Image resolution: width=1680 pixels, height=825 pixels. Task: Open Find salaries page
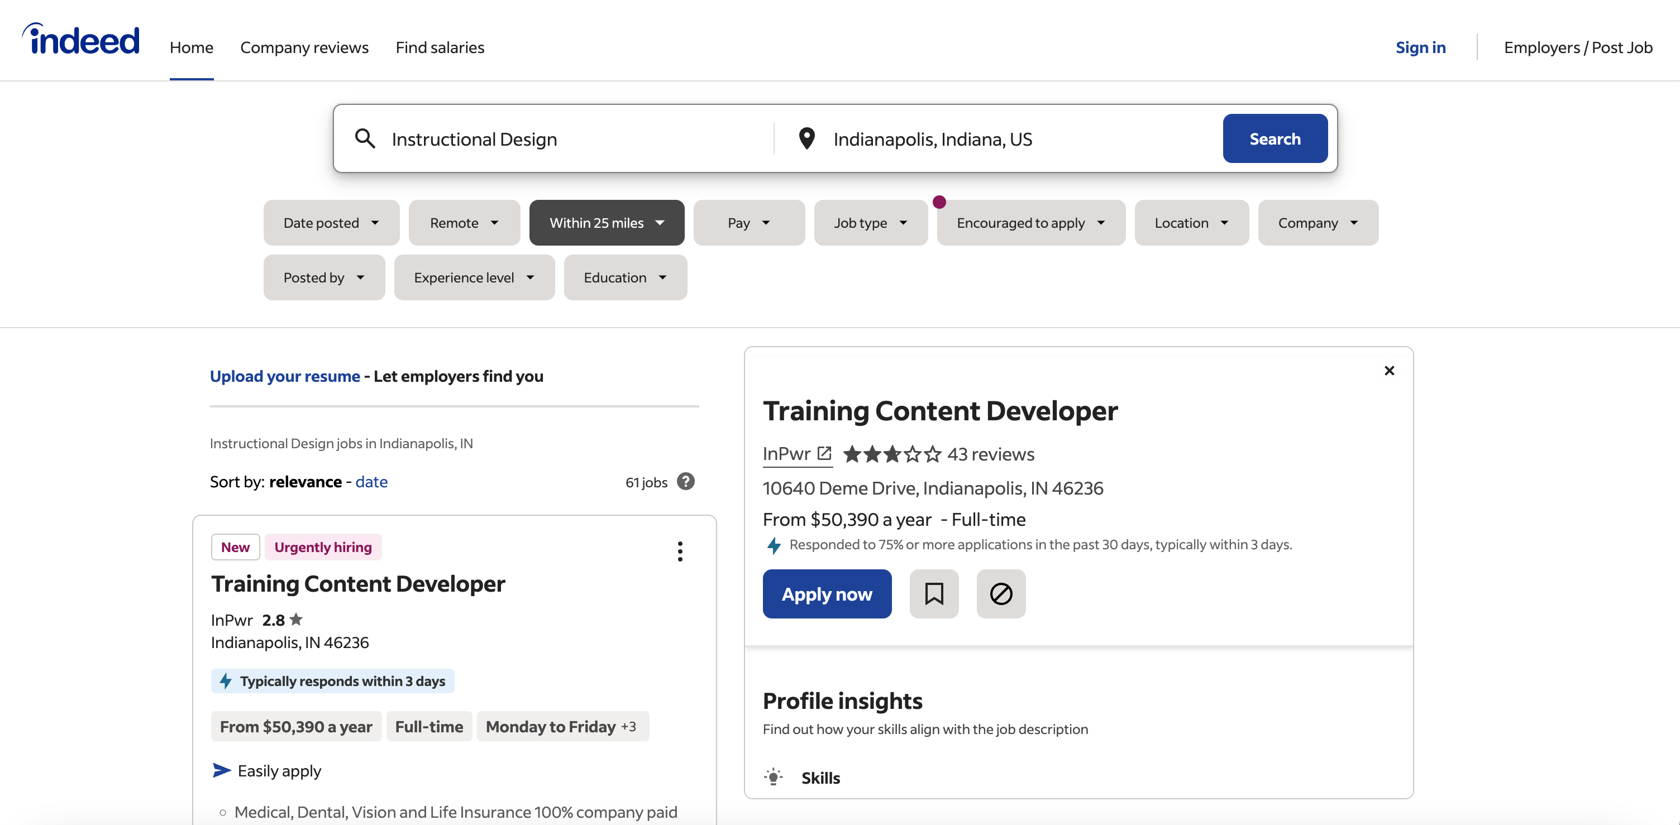pos(440,47)
